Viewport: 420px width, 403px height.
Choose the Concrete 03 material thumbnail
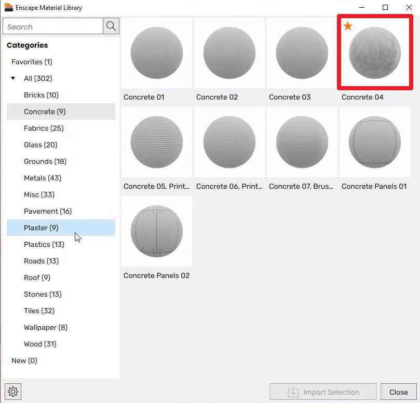click(x=302, y=53)
